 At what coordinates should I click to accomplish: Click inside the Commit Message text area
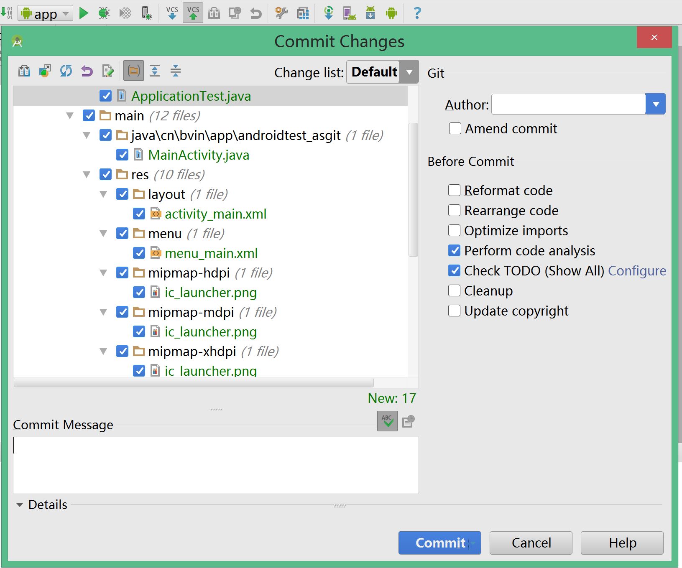tap(216, 465)
